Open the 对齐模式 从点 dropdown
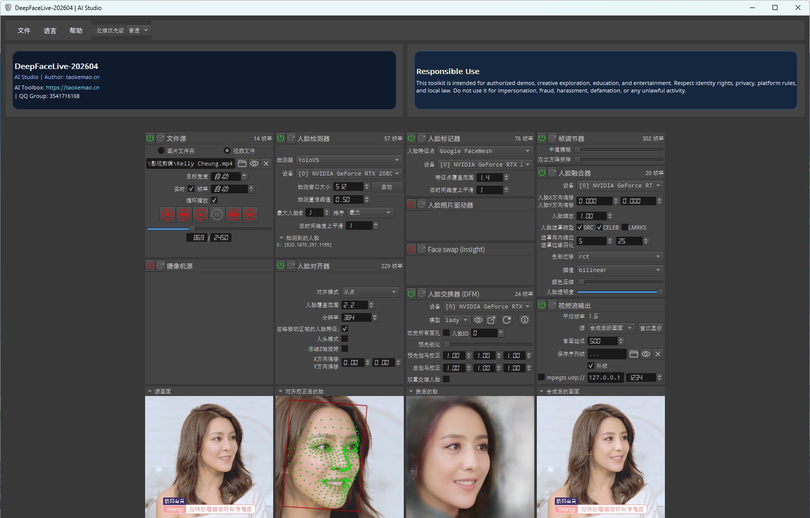 pyautogui.click(x=370, y=292)
